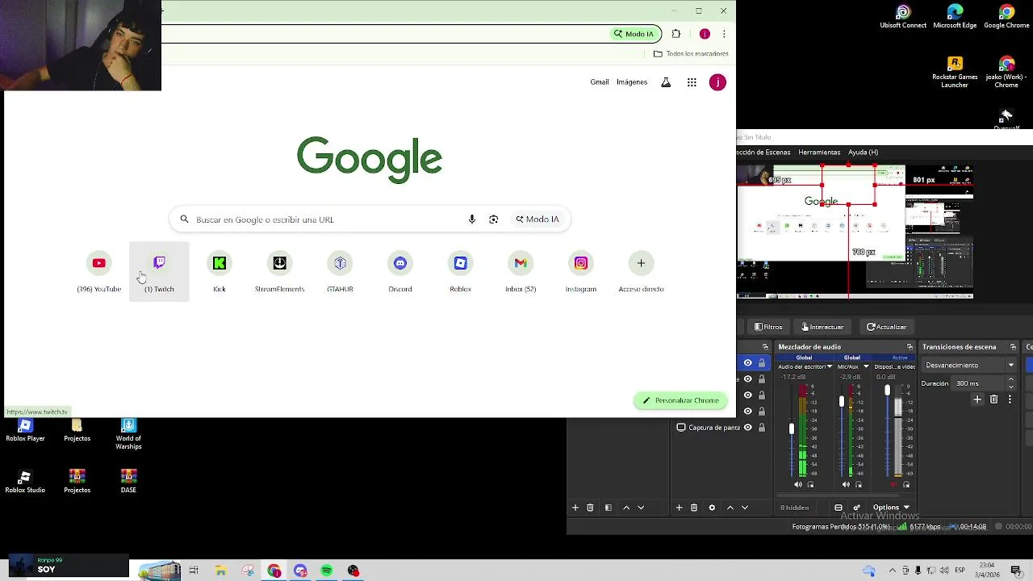This screenshot has height=581, width=1033.
Task: Expand the Mic/Aux options arrow
Action: click(x=866, y=366)
